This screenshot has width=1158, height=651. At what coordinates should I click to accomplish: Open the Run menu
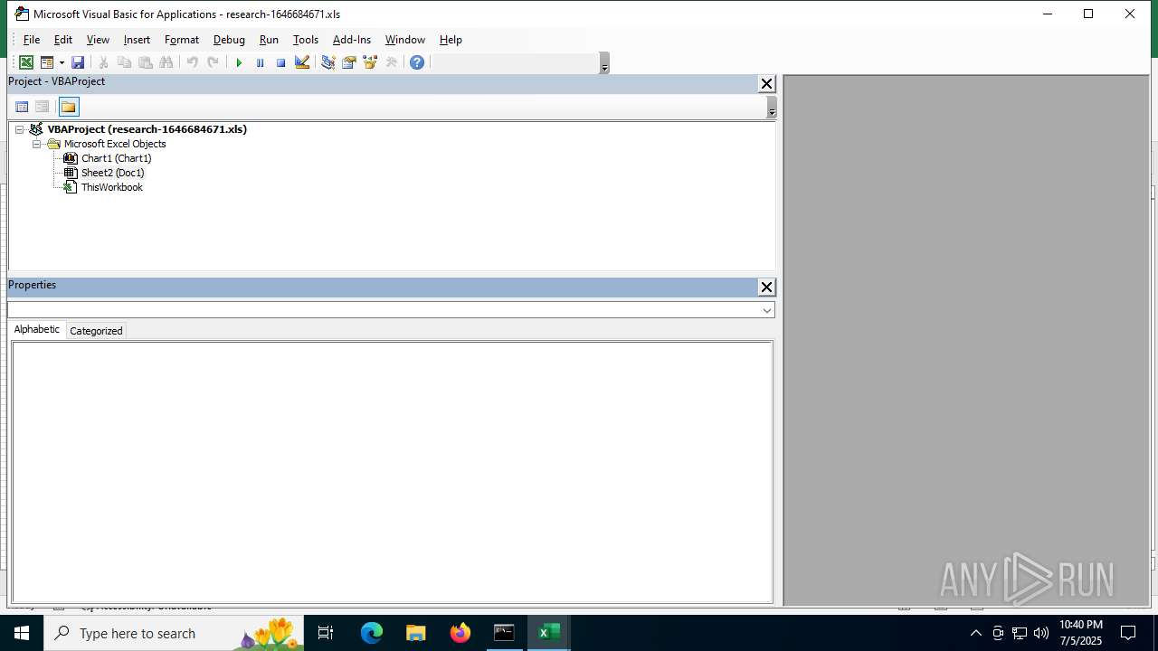pos(269,40)
